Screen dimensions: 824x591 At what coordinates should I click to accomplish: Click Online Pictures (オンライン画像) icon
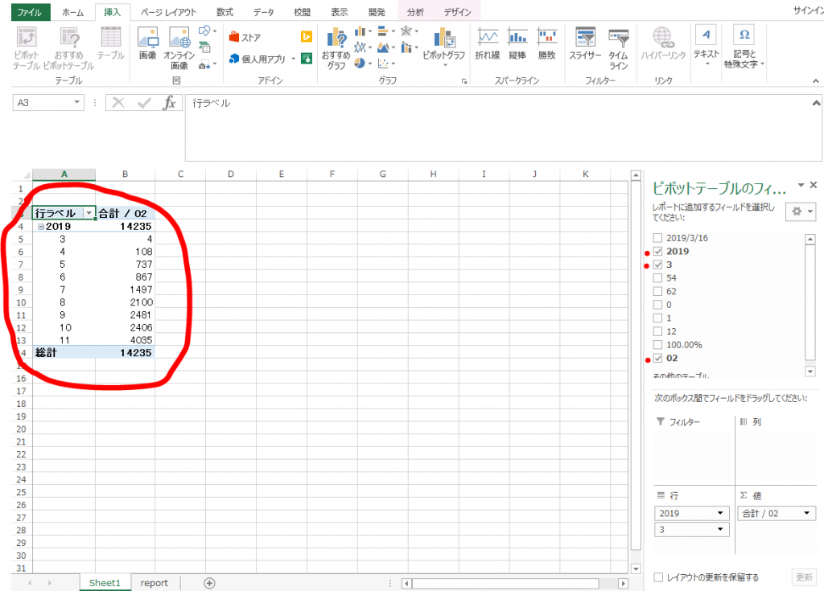[x=179, y=48]
